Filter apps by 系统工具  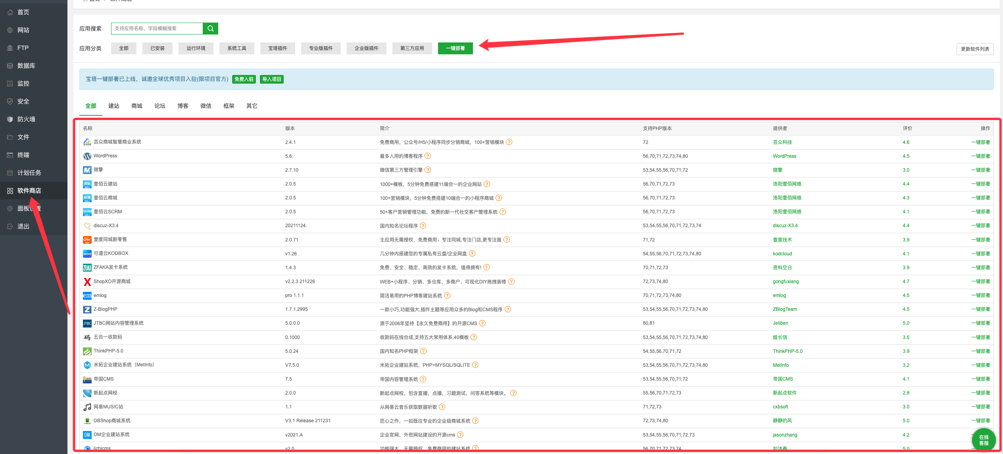[237, 48]
